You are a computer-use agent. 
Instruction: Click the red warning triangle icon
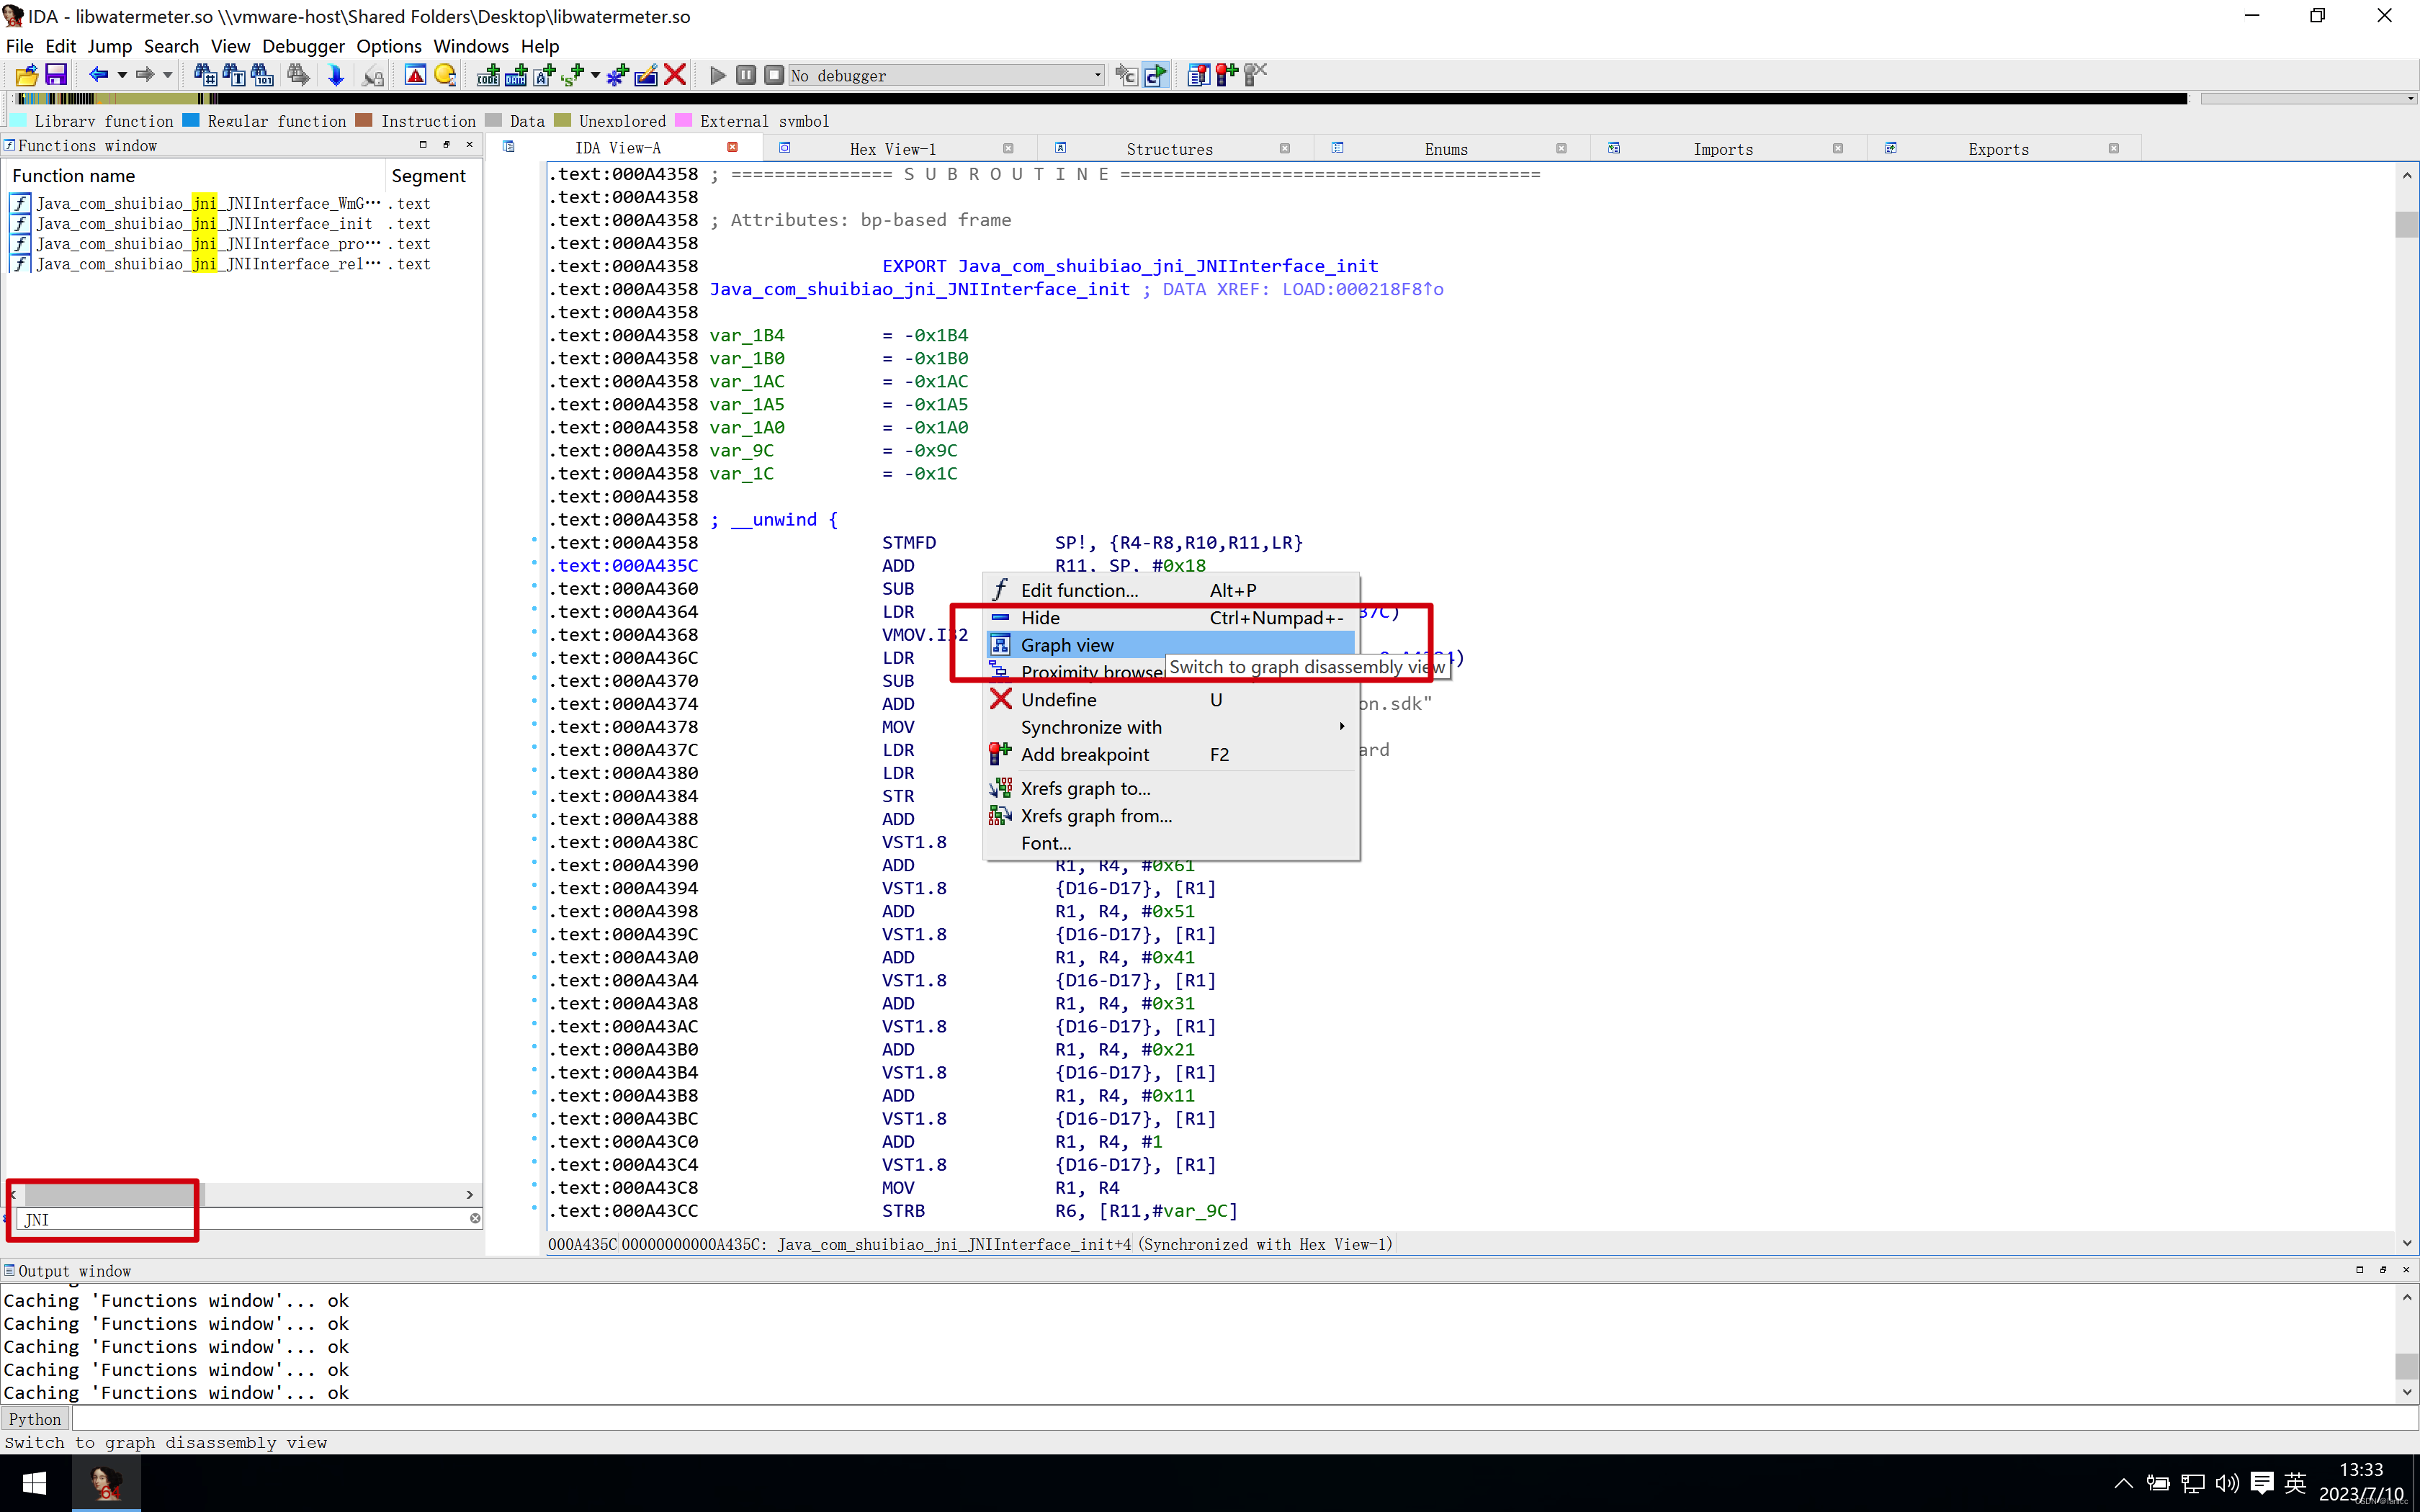(x=415, y=75)
